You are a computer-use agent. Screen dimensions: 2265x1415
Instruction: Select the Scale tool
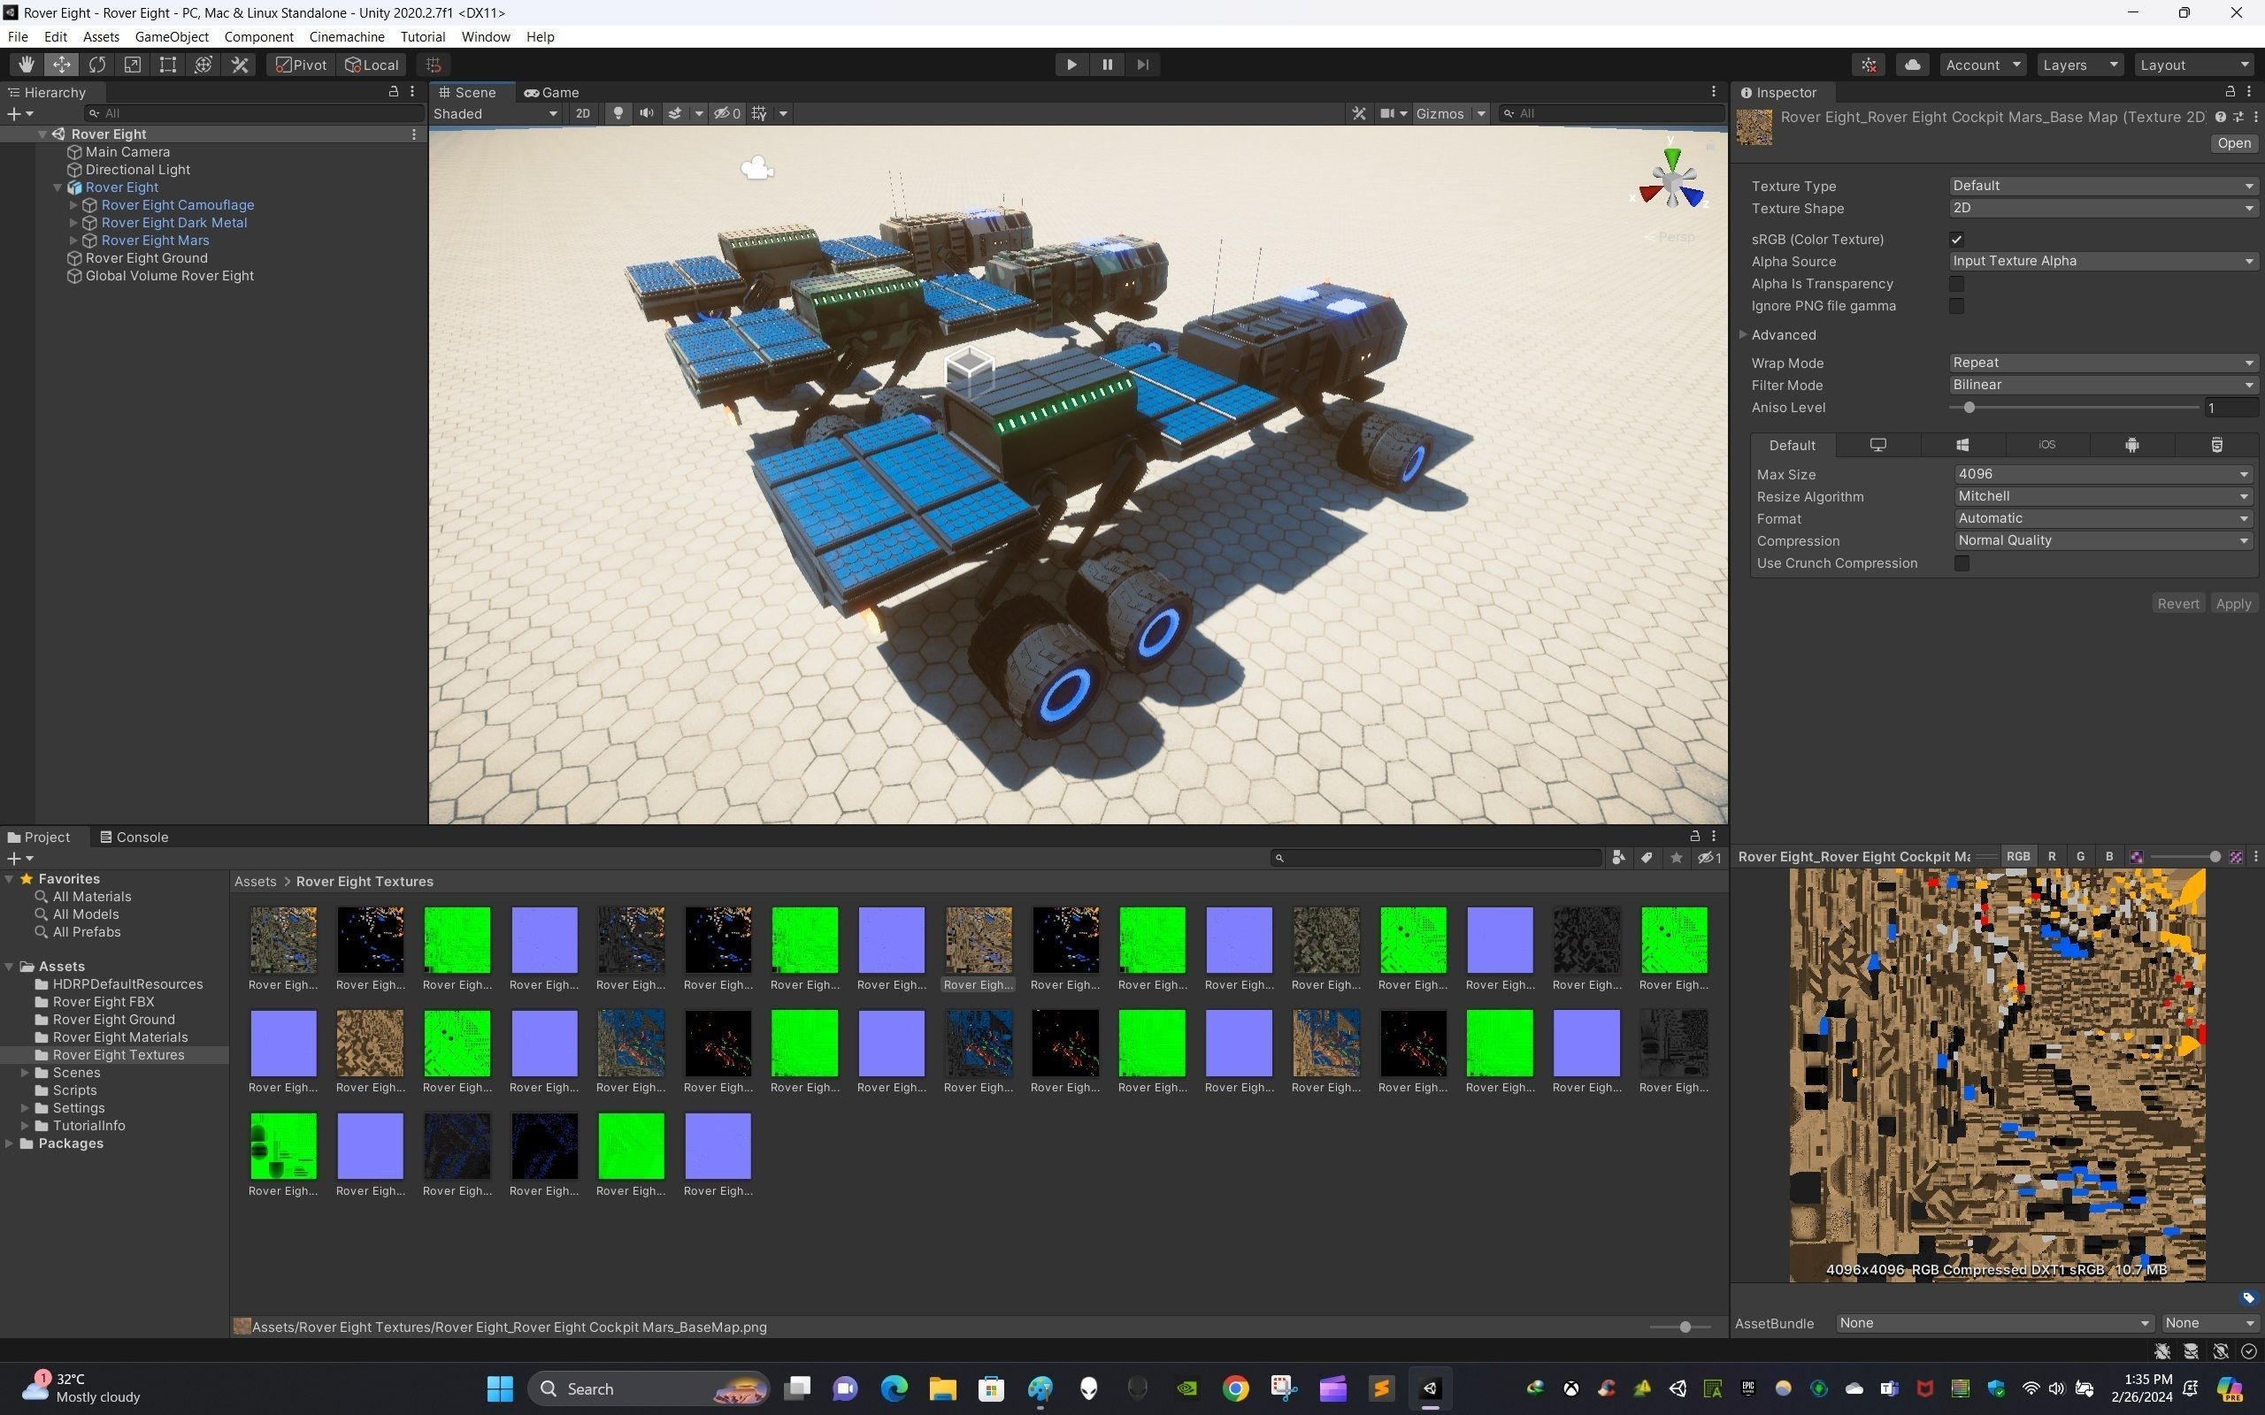tap(133, 65)
